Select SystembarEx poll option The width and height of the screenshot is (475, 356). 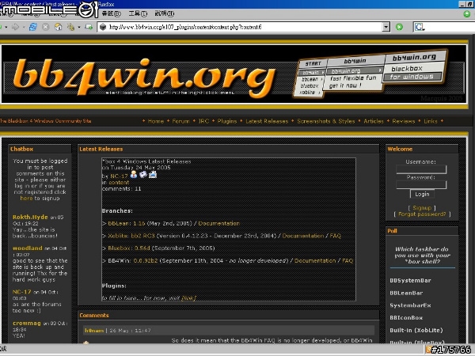coord(410,305)
